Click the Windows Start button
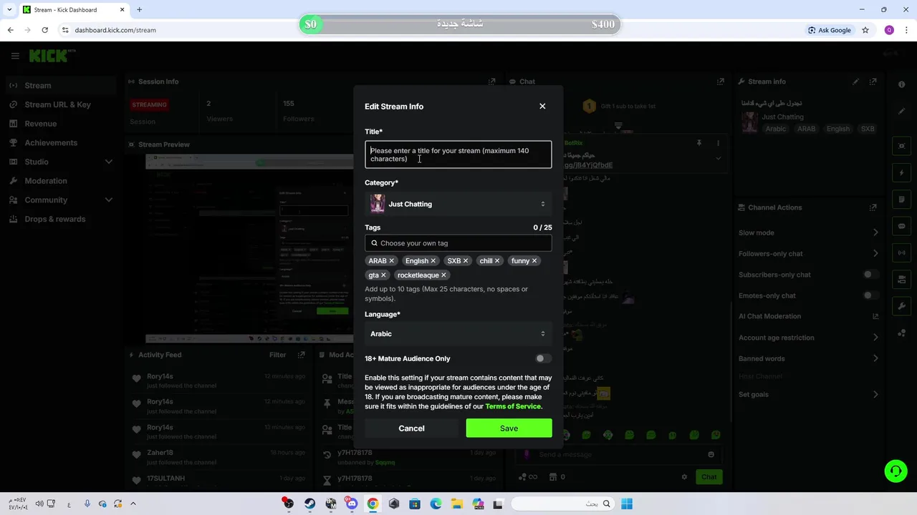The height and width of the screenshot is (515, 917). click(627, 504)
